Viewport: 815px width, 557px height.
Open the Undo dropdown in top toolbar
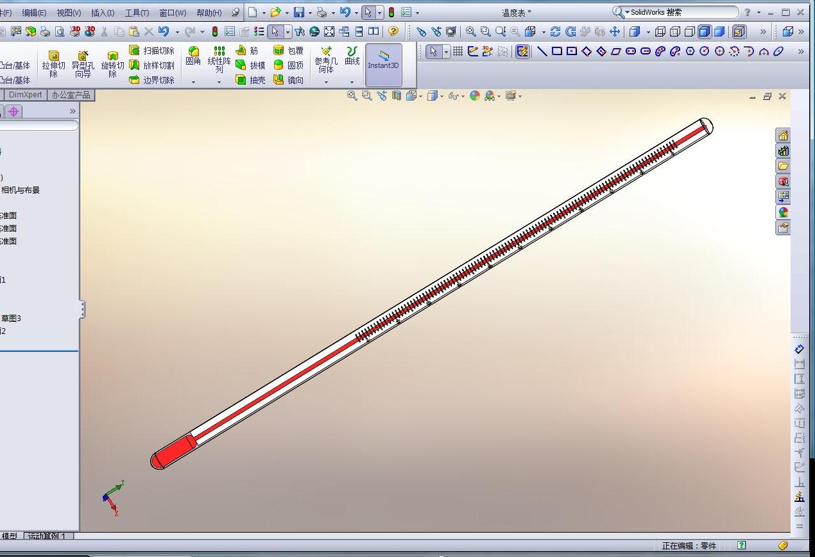click(356, 13)
